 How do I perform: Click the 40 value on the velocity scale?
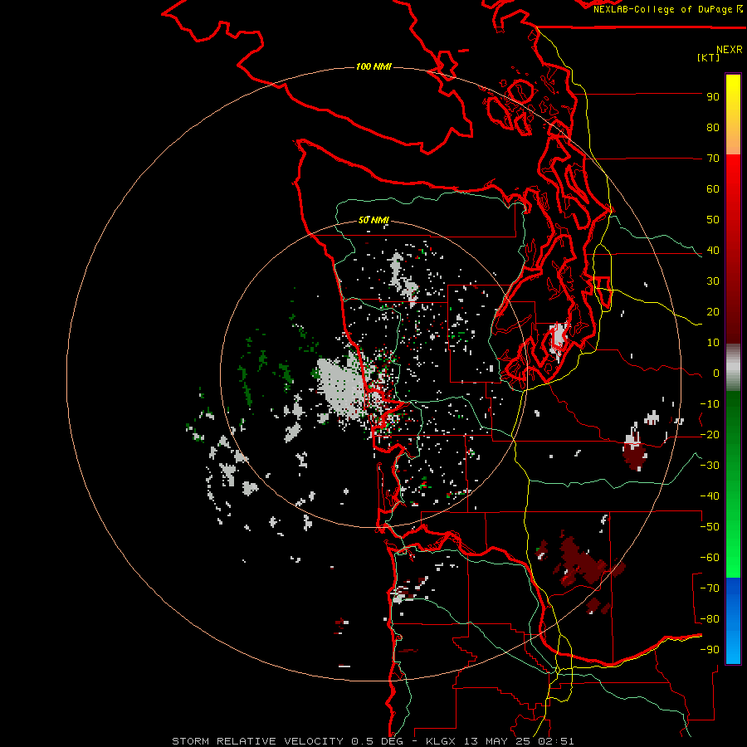click(713, 251)
